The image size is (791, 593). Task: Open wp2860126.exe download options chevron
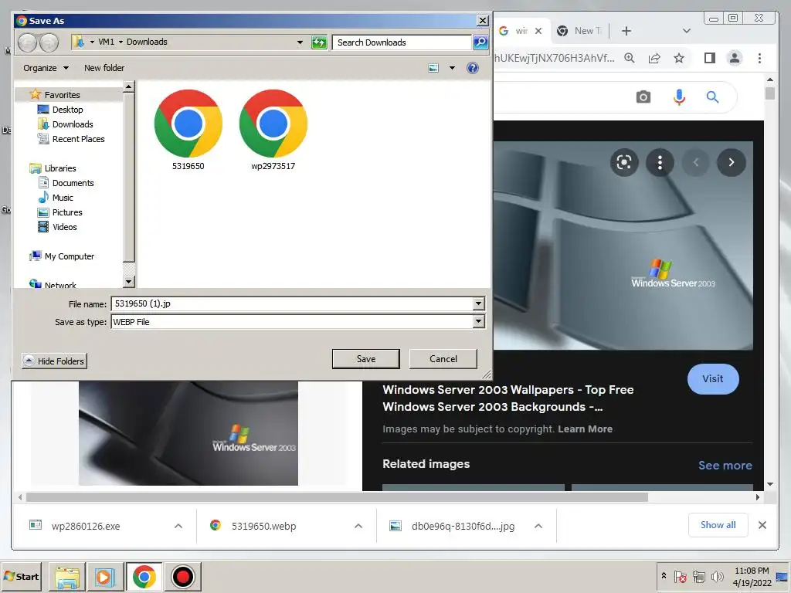[178, 526]
